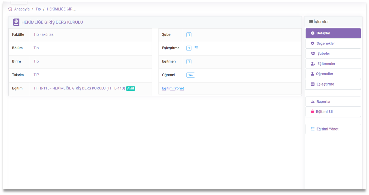
Task: Open the TFTB-110 course link
Action: click(x=79, y=88)
